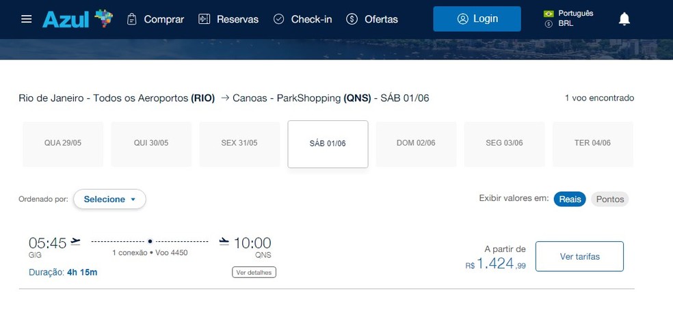Viewport: 673px width, 332px height.
Task: Click the Comprar shopping bag icon
Action: tap(132, 19)
